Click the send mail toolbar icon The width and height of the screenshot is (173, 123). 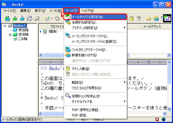[x=15, y=18]
